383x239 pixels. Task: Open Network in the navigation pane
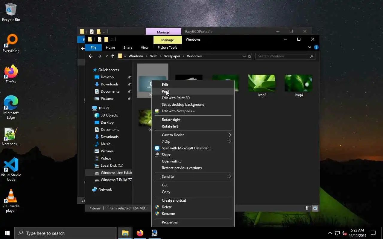point(102,189)
